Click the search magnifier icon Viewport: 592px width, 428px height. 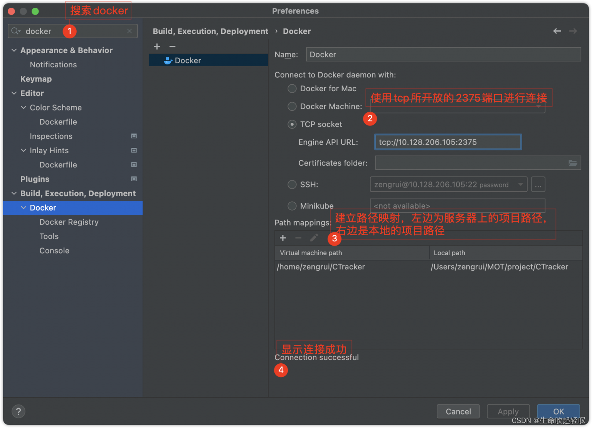[x=15, y=31]
